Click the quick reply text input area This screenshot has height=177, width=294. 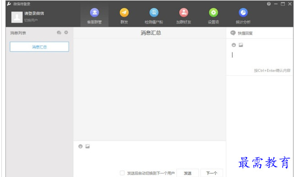(260, 58)
